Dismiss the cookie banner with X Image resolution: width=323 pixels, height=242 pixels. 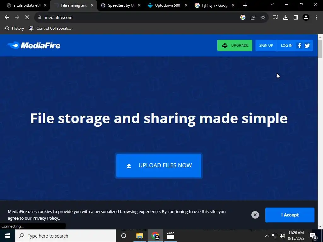point(255,215)
